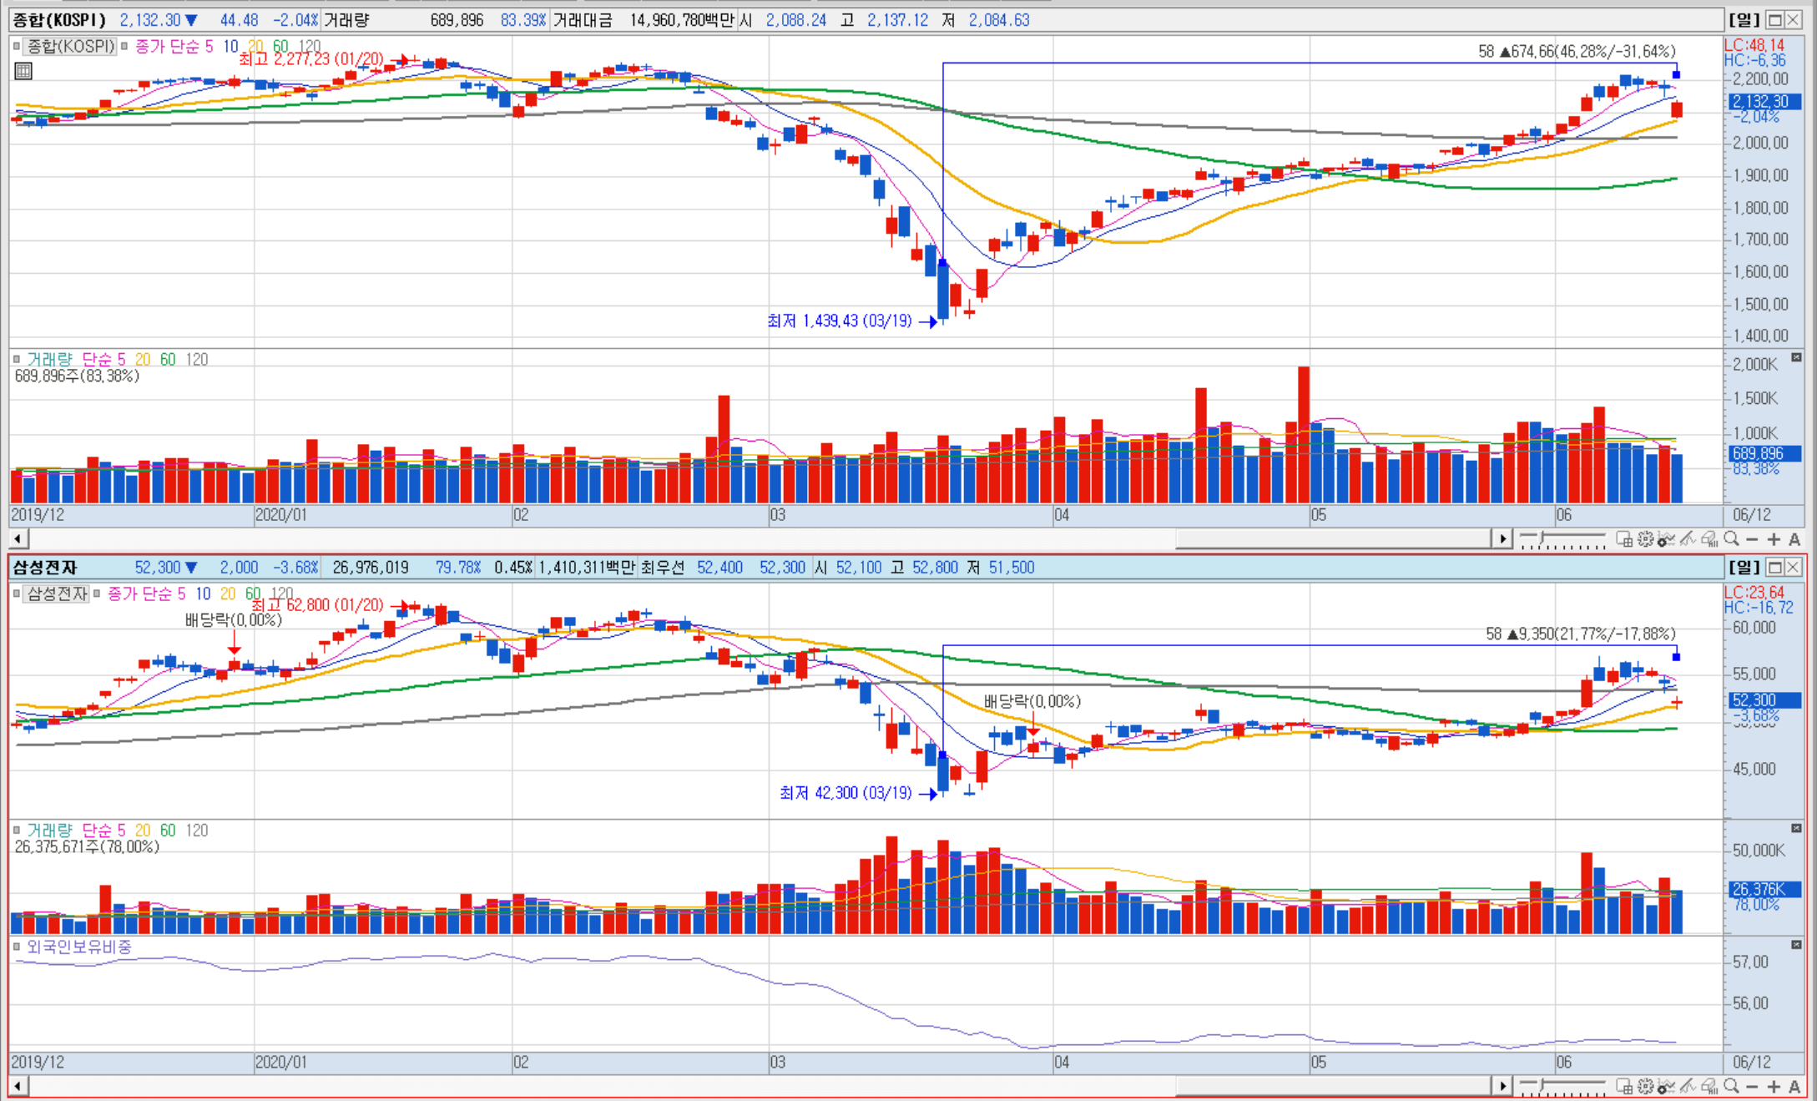Toggle square box before 종합(KOSPI) label
The width and height of the screenshot is (1817, 1101).
point(17,47)
